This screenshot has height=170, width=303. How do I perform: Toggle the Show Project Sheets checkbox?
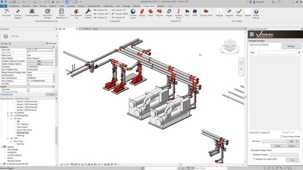[x=281, y=136]
